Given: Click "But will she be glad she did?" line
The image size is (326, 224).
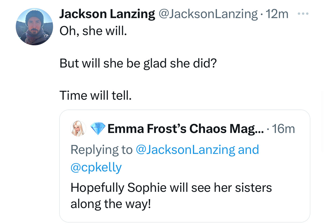Looking at the screenshot, I should 138,64.
